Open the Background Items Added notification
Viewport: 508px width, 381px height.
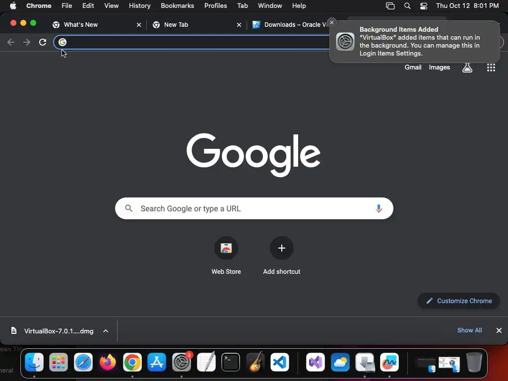[x=415, y=42]
